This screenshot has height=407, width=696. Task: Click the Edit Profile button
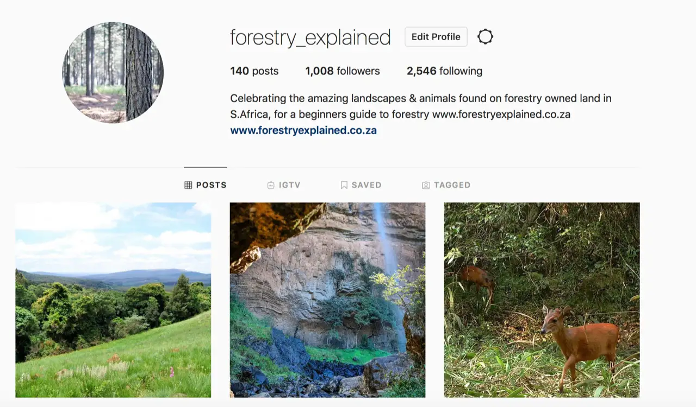(x=436, y=36)
